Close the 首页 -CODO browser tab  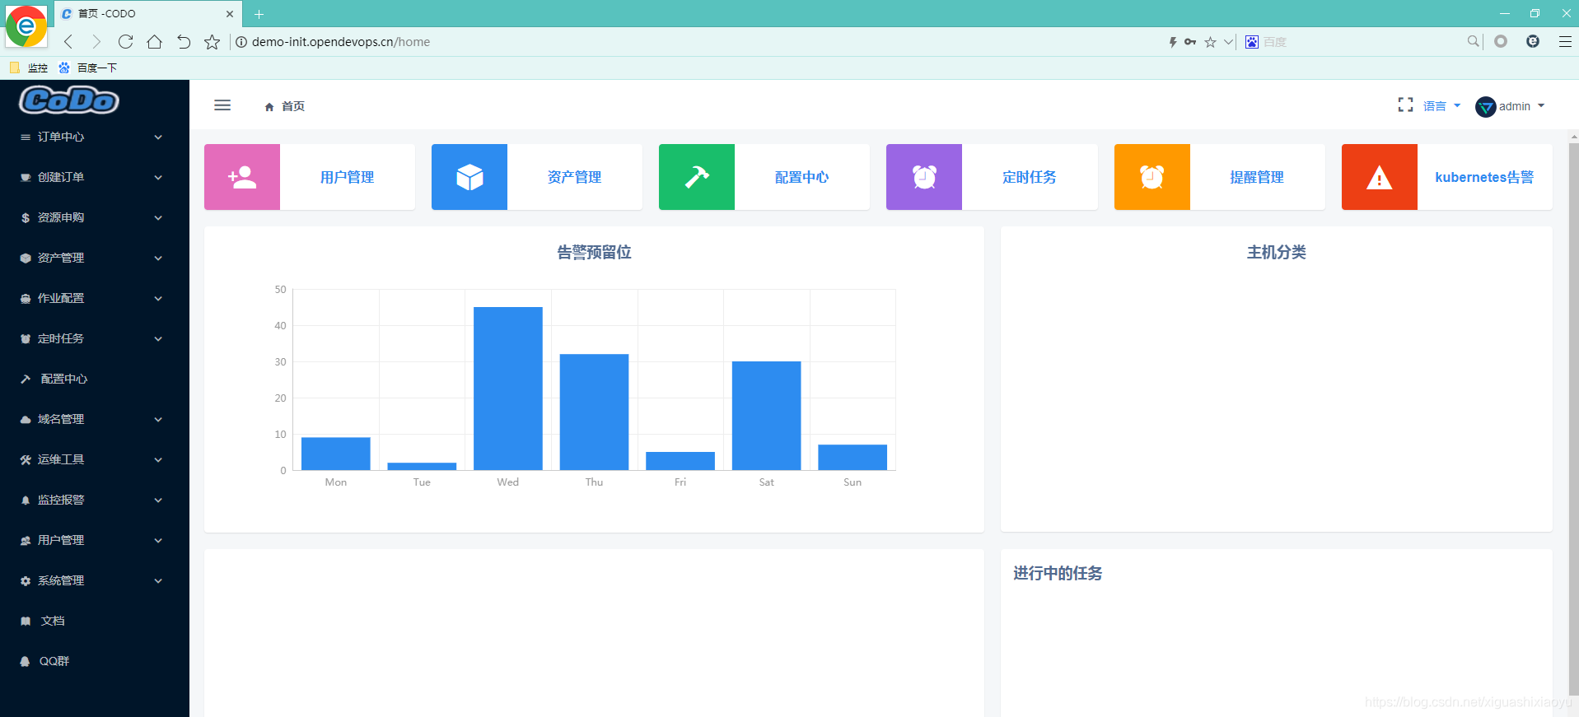tap(230, 14)
